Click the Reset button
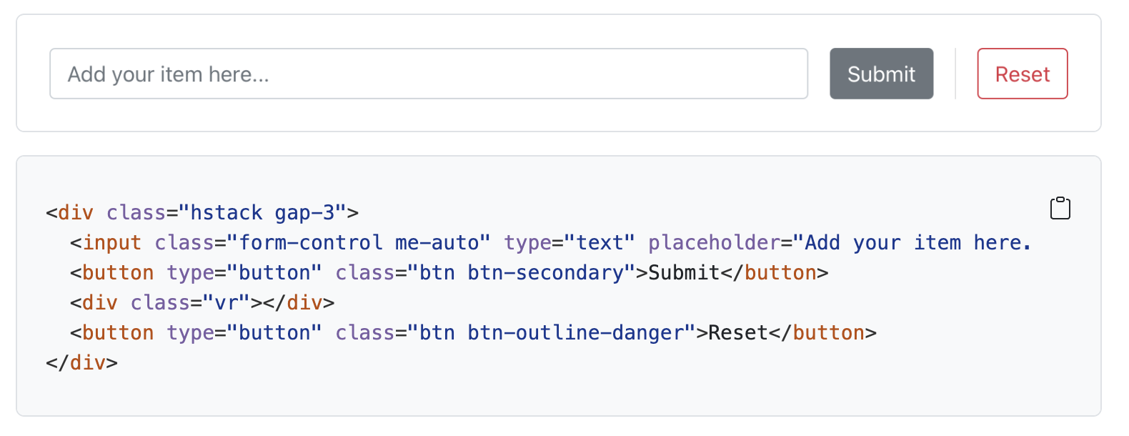The width and height of the screenshot is (1129, 436). [x=1022, y=74]
